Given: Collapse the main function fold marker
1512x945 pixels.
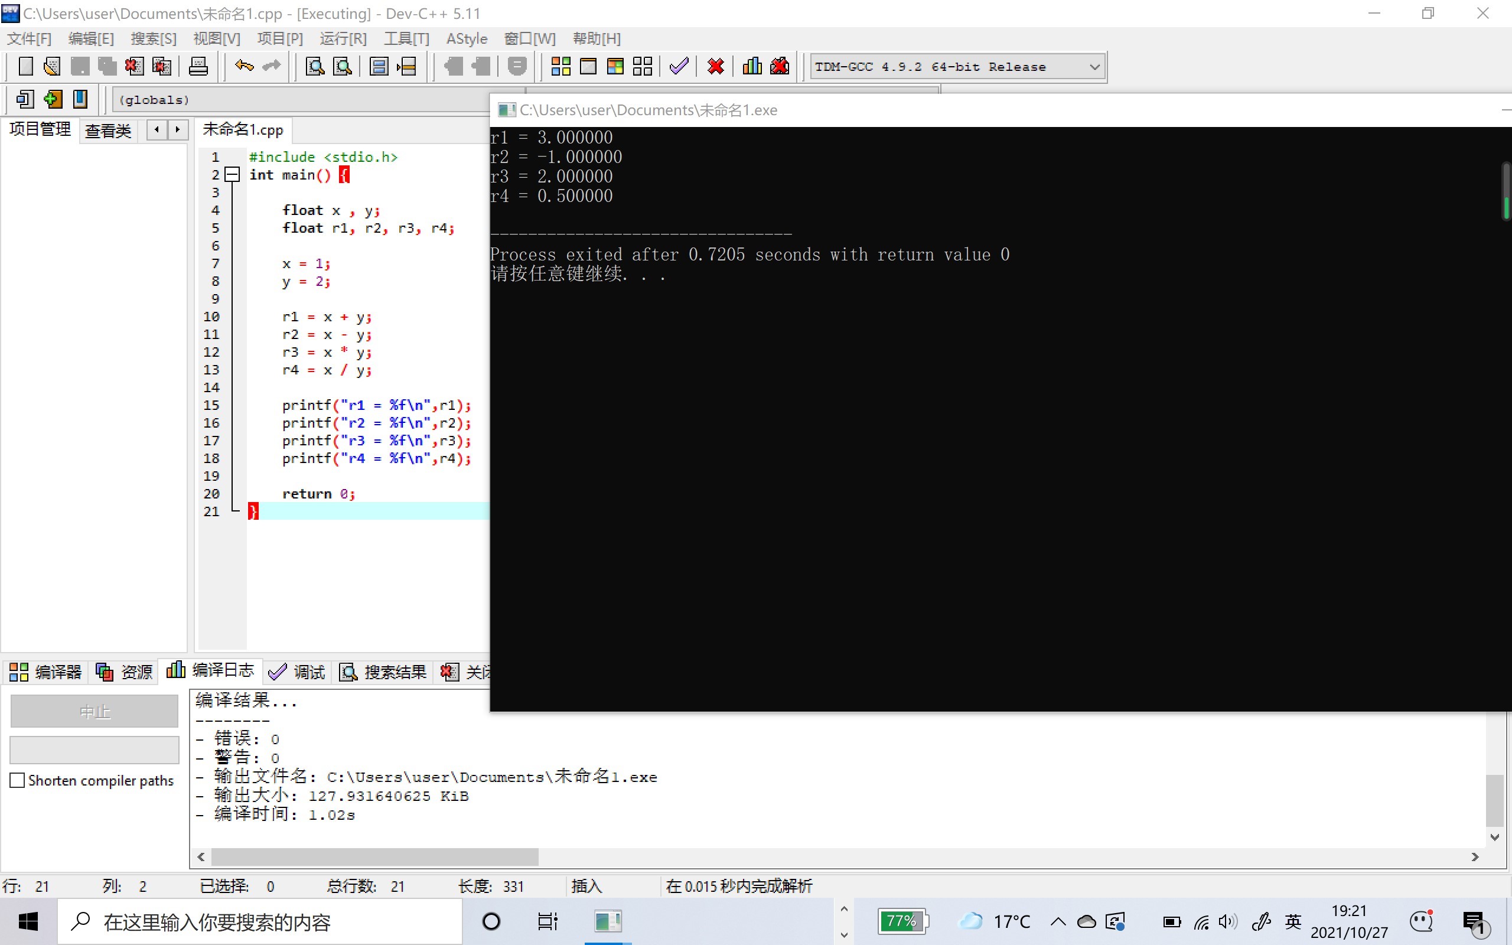Looking at the screenshot, I should click(x=232, y=175).
